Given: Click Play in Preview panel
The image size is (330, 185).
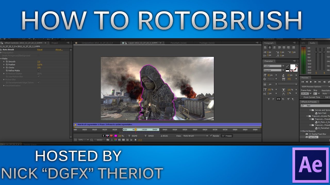Looking at the screenshot, I should pyautogui.click(x=311, y=82).
